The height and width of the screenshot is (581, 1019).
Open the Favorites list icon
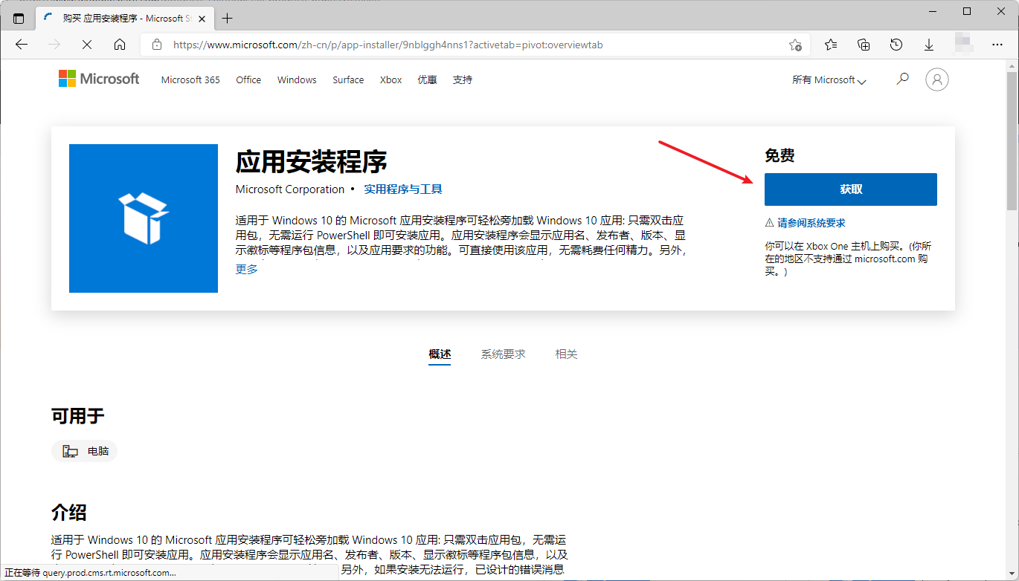point(831,45)
